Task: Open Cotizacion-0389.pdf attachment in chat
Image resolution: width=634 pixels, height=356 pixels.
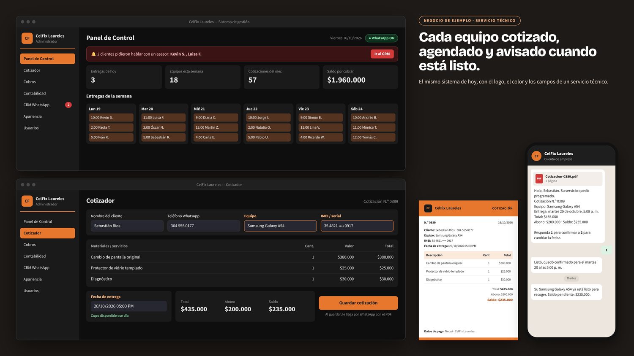Action: point(567,179)
